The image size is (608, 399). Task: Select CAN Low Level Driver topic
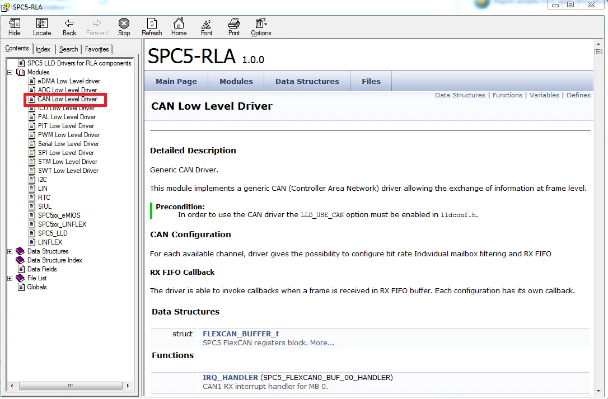point(68,99)
